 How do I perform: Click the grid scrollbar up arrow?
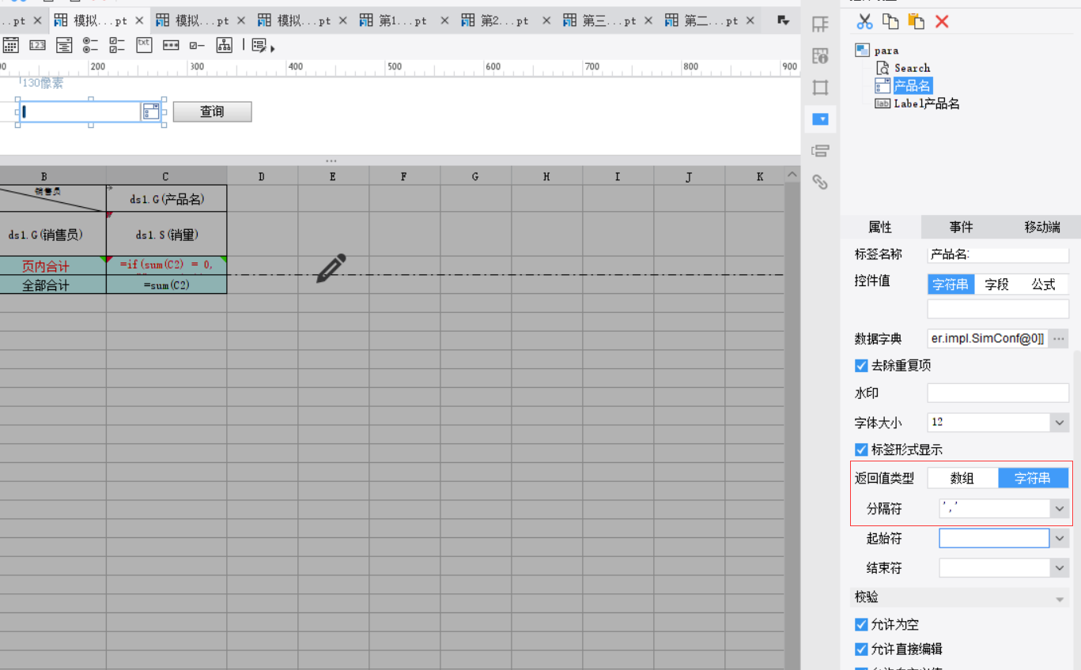(792, 175)
